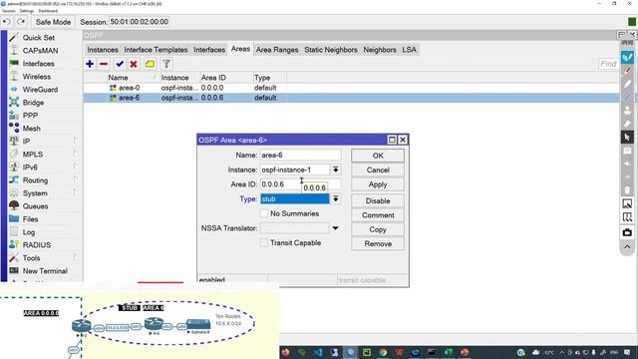
Task: Click the Remove button in dialog
Action: 378,243
